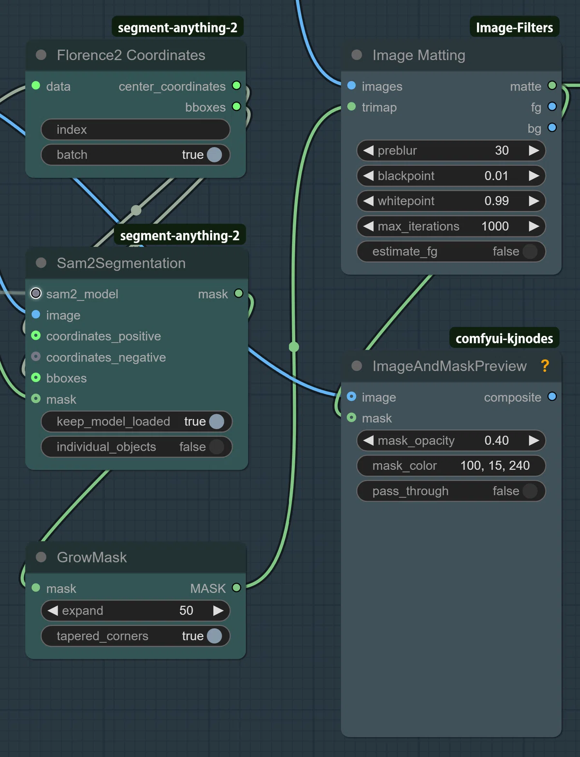Click segment-anything-2 badge above Florence2 Coordinates

pos(177,28)
